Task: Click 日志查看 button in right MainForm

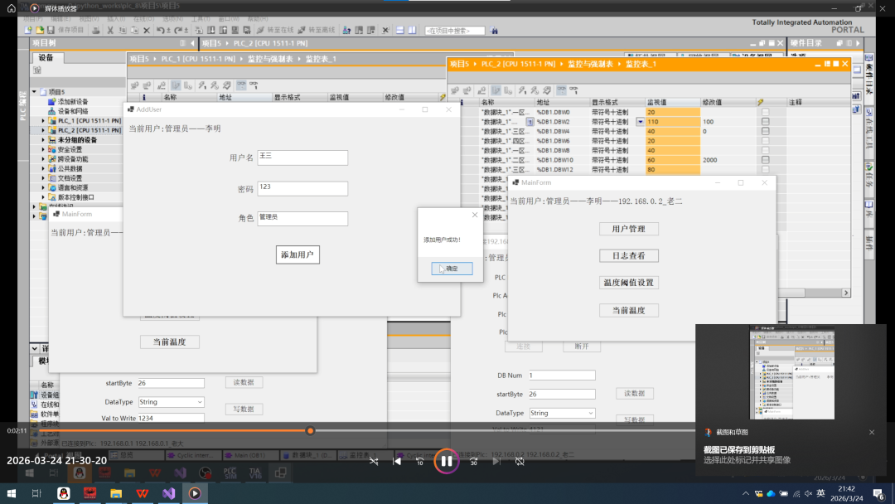Action: click(628, 255)
